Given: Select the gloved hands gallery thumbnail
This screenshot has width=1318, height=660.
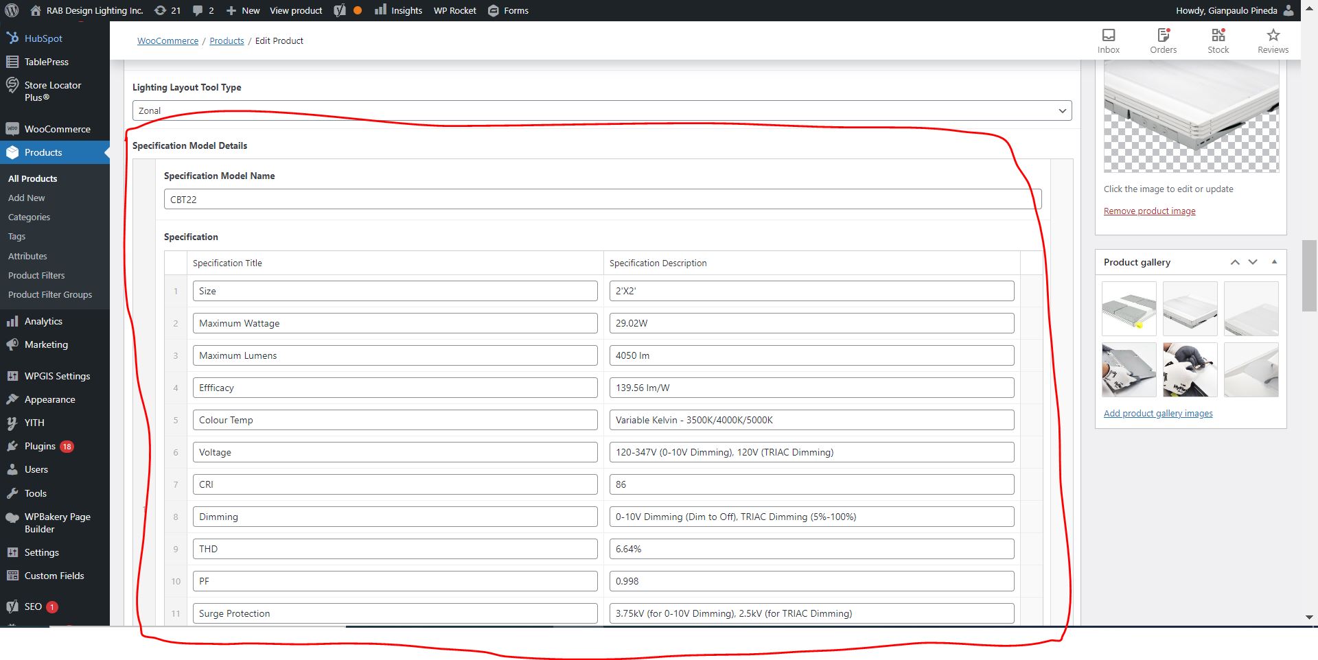Looking at the screenshot, I should point(1190,370).
